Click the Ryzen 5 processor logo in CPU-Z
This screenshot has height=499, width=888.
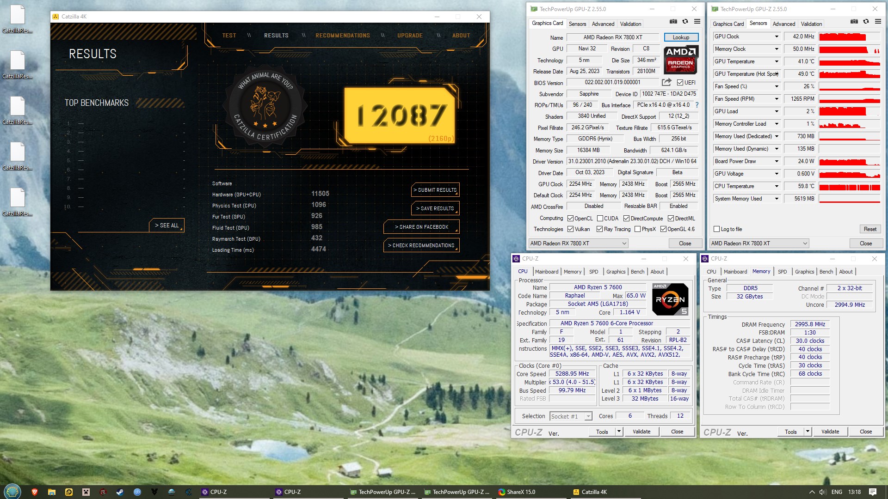pyautogui.click(x=670, y=299)
